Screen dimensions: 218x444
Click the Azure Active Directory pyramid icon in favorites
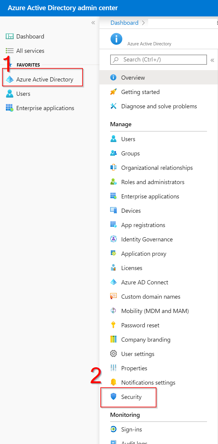(x=10, y=79)
